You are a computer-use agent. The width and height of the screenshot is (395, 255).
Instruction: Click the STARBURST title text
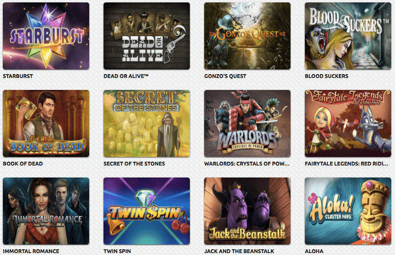pos(18,76)
